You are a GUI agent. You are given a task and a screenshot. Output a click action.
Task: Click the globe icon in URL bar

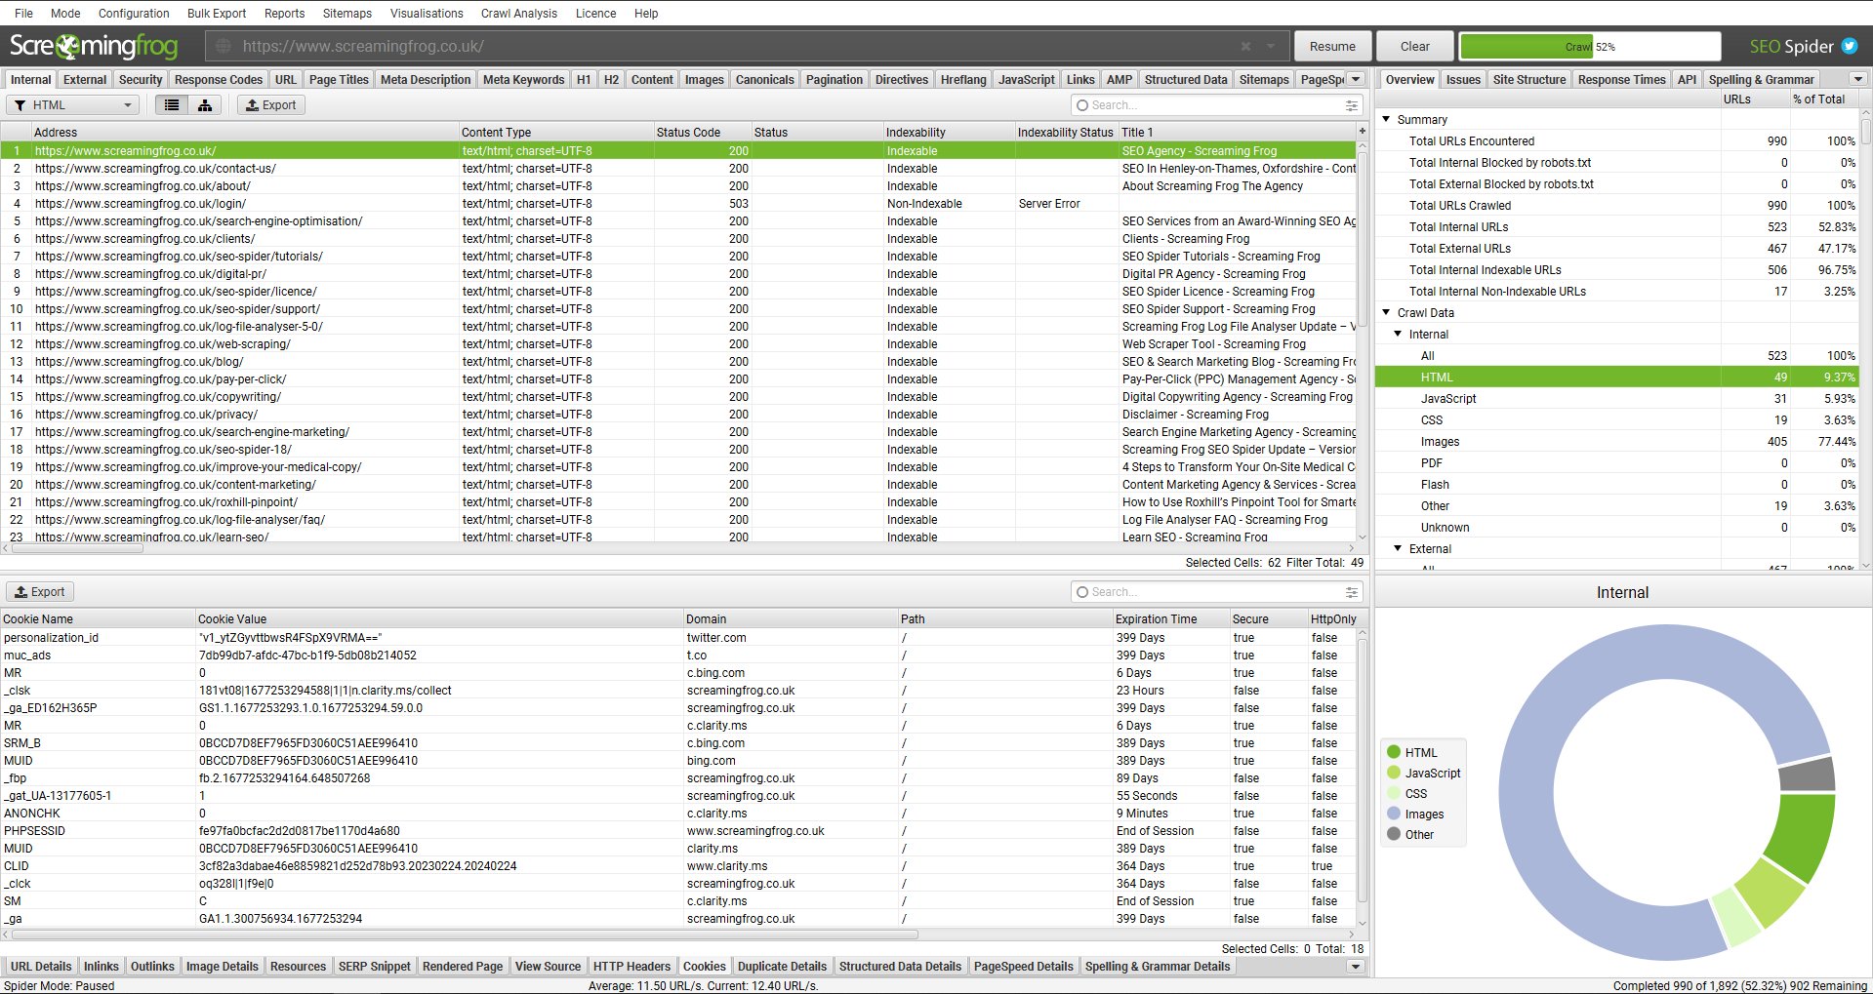pyautogui.click(x=223, y=46)
